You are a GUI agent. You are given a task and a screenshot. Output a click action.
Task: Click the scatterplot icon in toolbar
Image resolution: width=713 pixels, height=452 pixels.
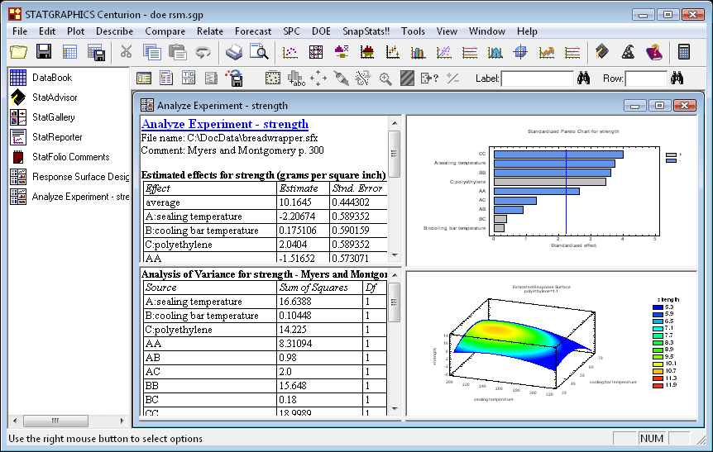(x=290, y=52)
